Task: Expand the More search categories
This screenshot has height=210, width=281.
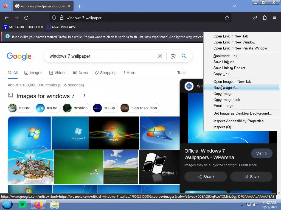Action: (129, 73)
